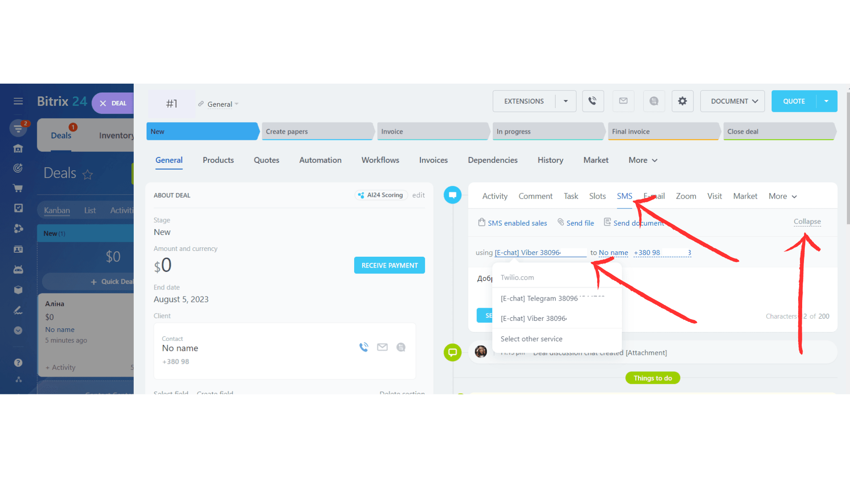Email the No name contact via envelope icon
This screenshot has width=850, height=478.
[382, 347]
